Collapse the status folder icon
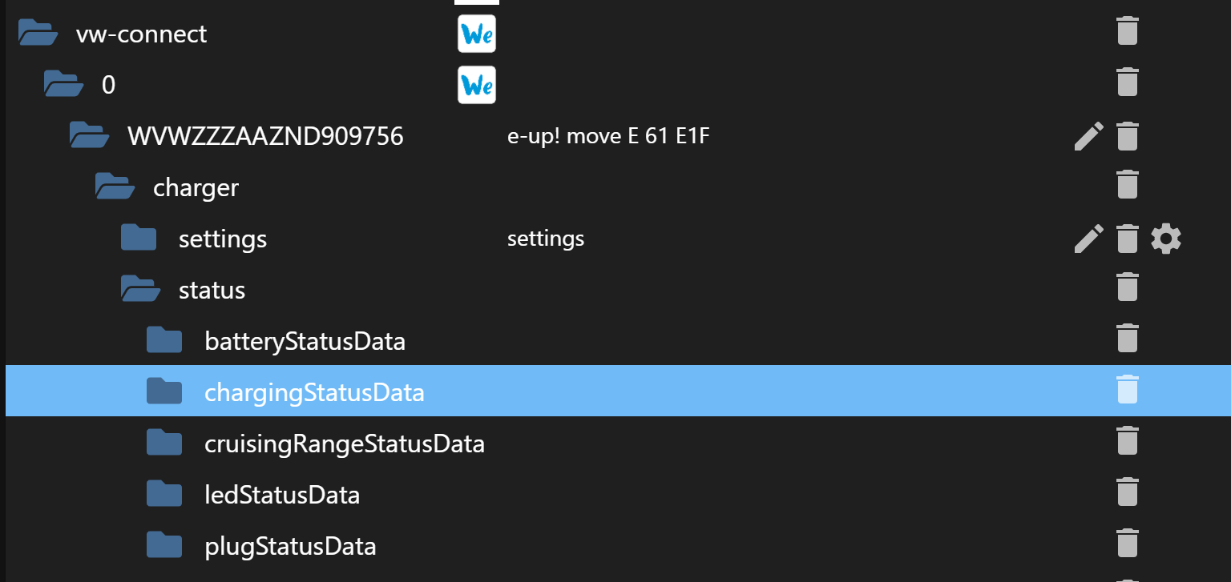The height and width of the screenshot is (582, 1231). pos(140,290)
